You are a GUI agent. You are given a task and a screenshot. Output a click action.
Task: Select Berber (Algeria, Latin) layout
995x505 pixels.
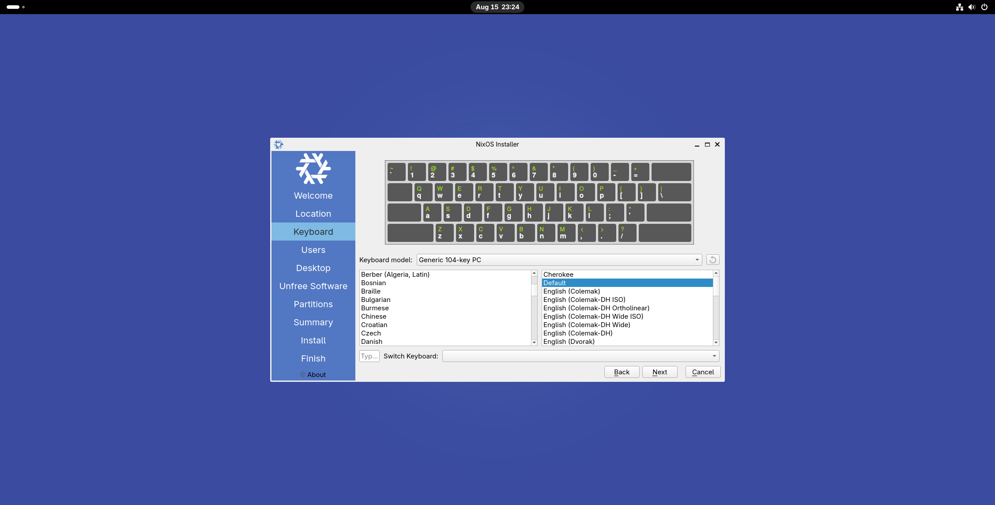coord(445,275)
